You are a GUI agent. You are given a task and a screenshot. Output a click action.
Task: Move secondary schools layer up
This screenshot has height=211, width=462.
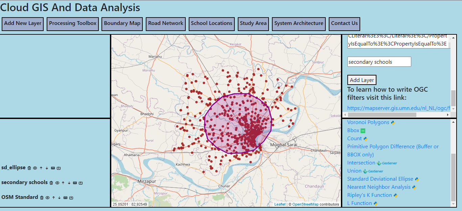tap(63, 183)
